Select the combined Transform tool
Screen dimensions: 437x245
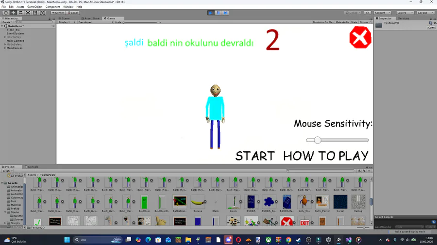click(x=42, y=13)
